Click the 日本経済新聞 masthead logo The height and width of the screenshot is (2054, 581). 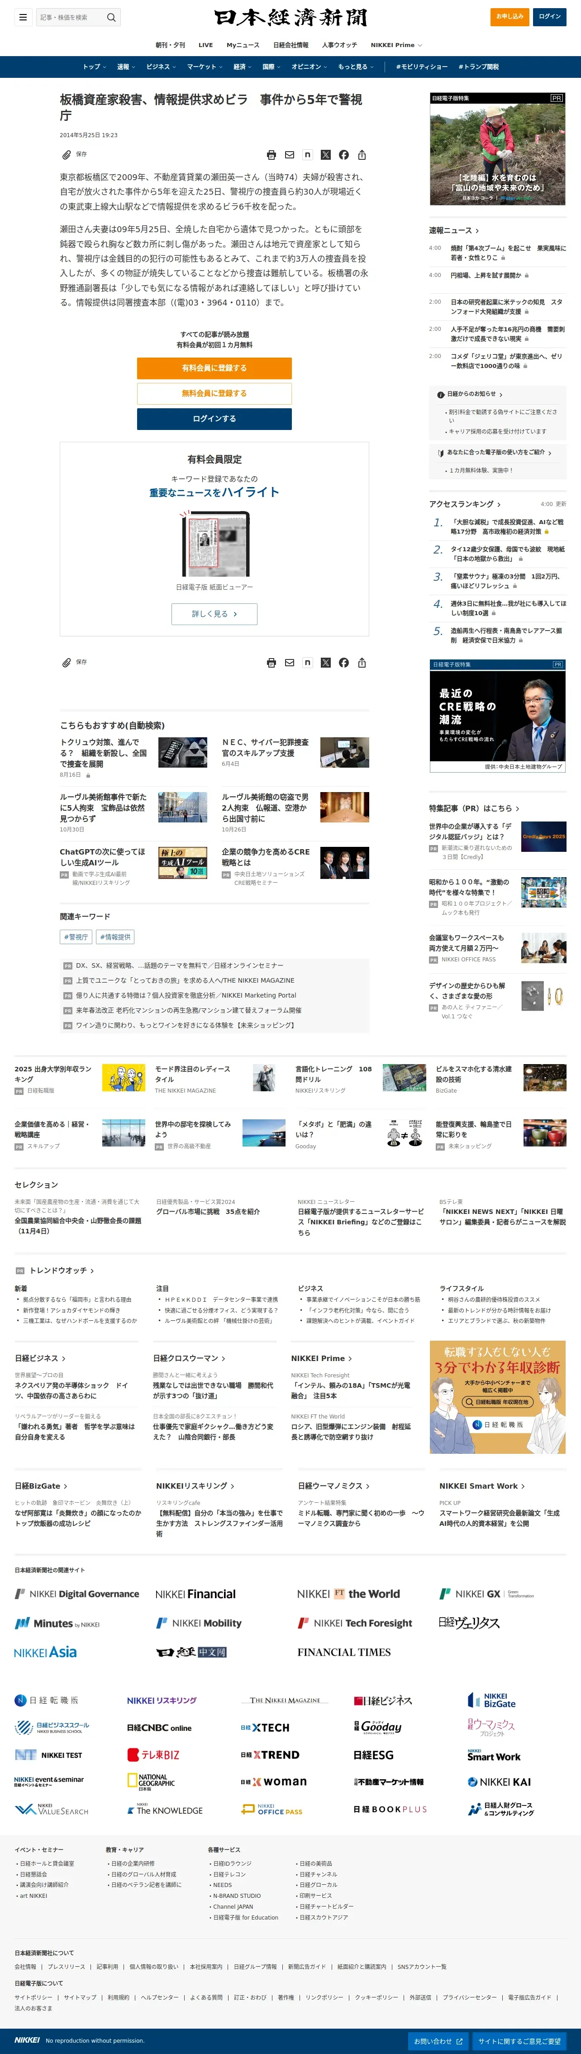pyautogui.click(x=290, y=18)
